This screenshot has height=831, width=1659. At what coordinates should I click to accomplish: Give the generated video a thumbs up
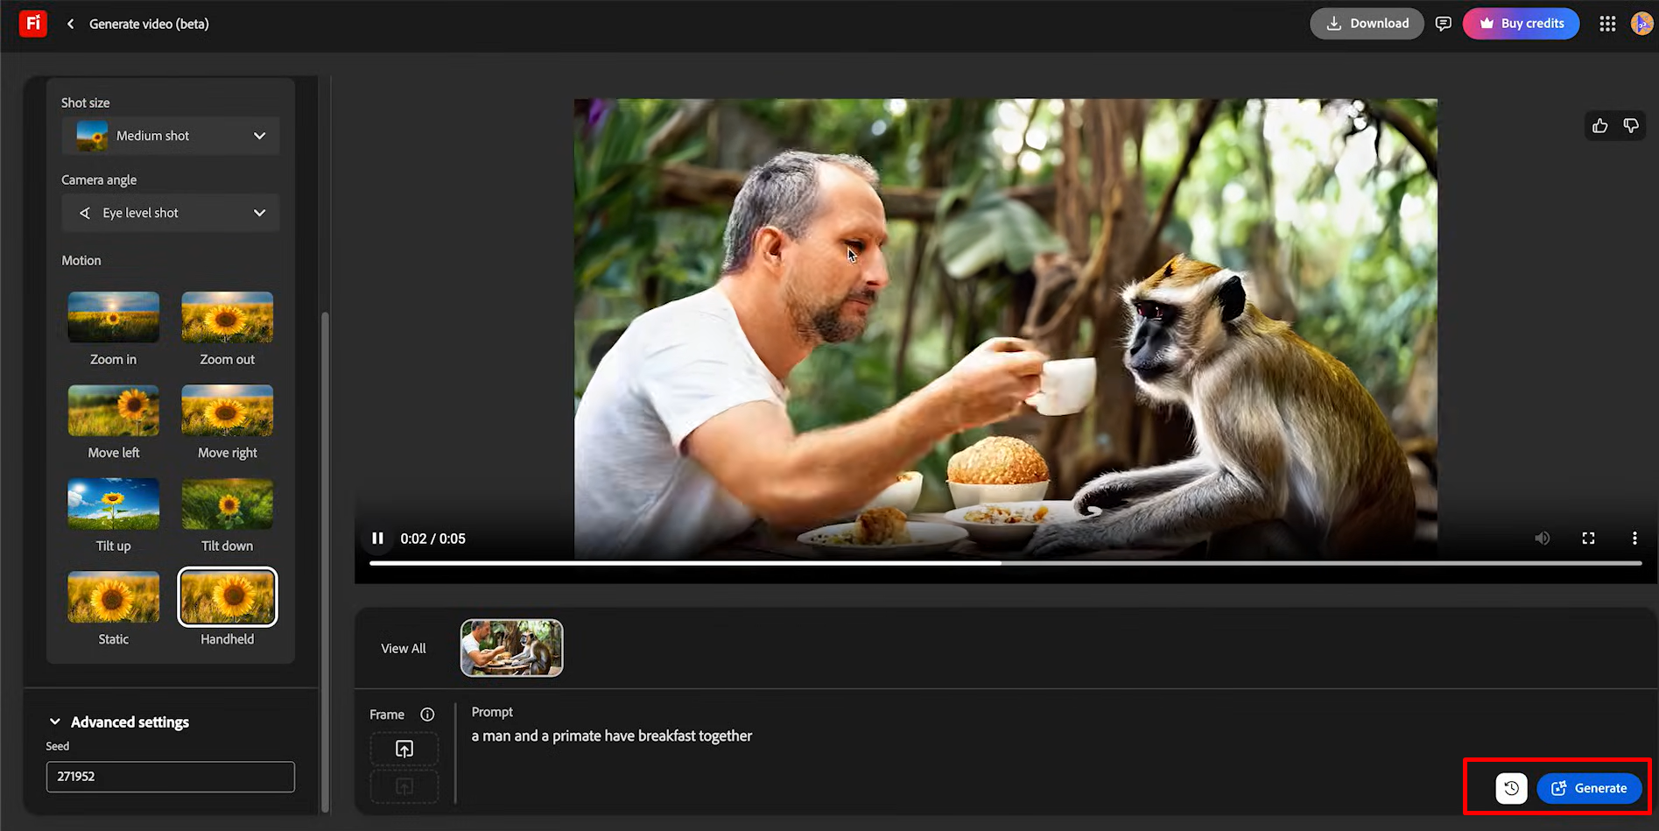point(1600,125)
